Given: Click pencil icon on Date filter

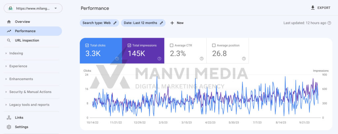Looking at the screenshot, I should pyautogui.click(x=161, y=23).
